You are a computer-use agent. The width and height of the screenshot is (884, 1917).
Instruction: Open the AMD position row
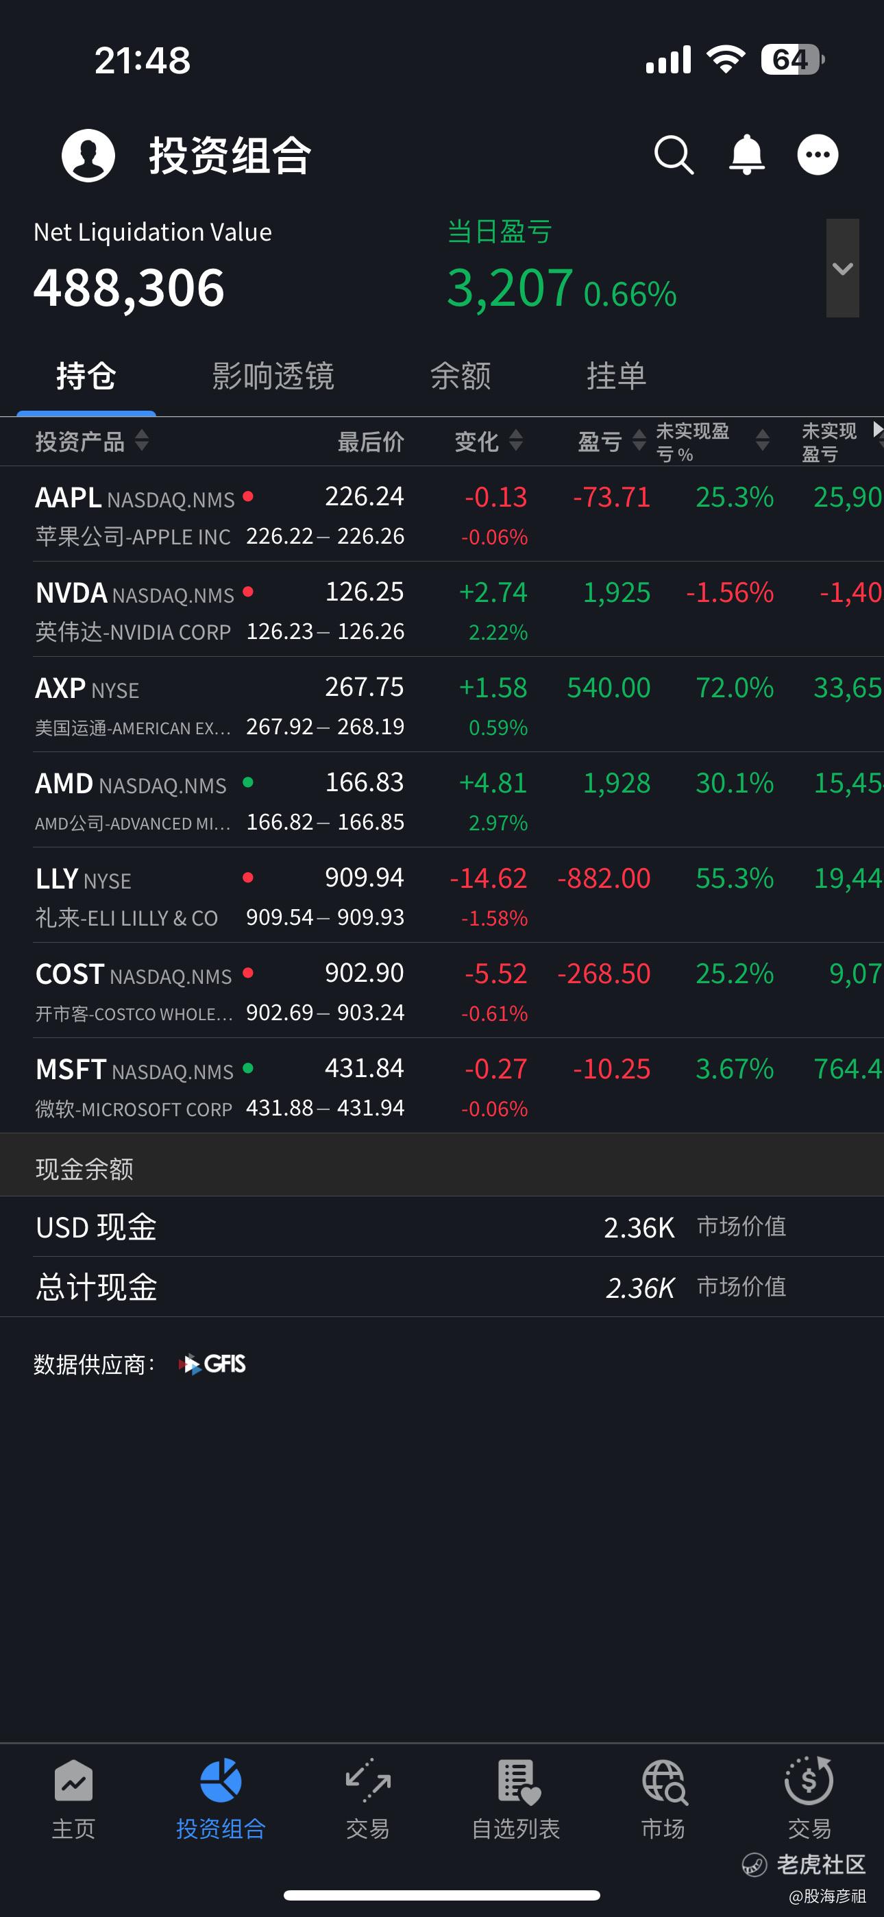point(442,800)
